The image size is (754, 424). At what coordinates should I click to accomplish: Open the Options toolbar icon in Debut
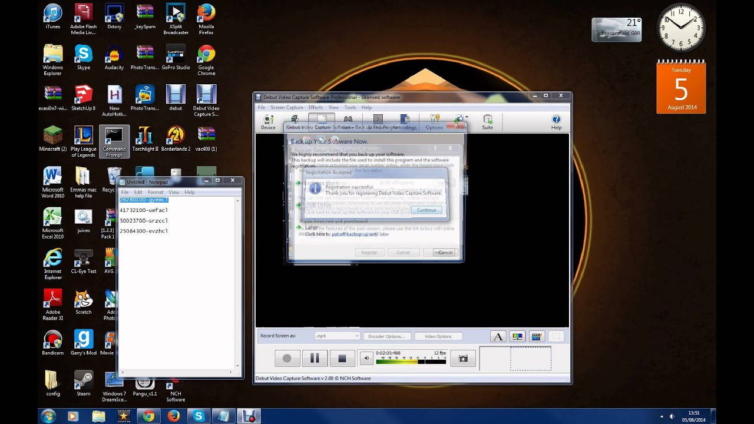tap(434, 122)
